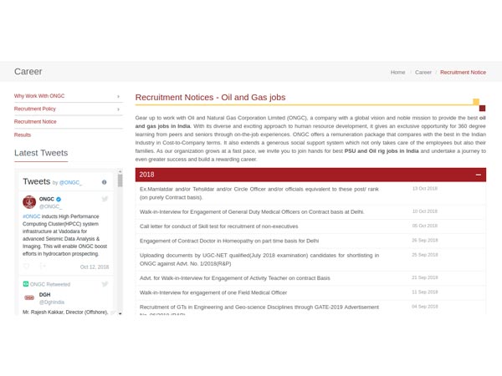
Task: Share the ONGC HPCC tweet icon
Action: click(43, 267)
